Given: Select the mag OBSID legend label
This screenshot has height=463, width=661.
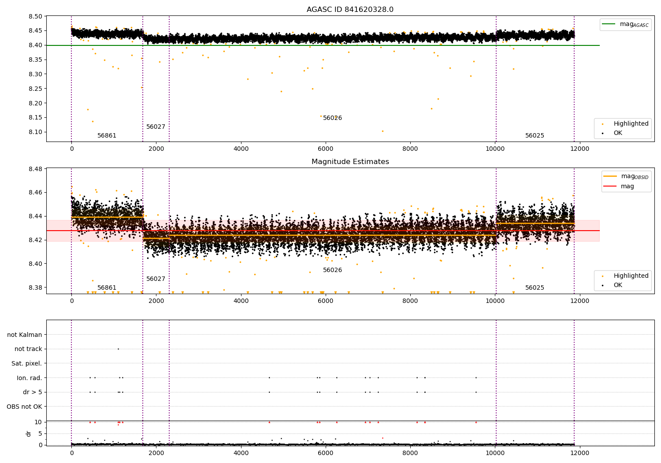Looking at the screenshot, I should coord(635,176).
